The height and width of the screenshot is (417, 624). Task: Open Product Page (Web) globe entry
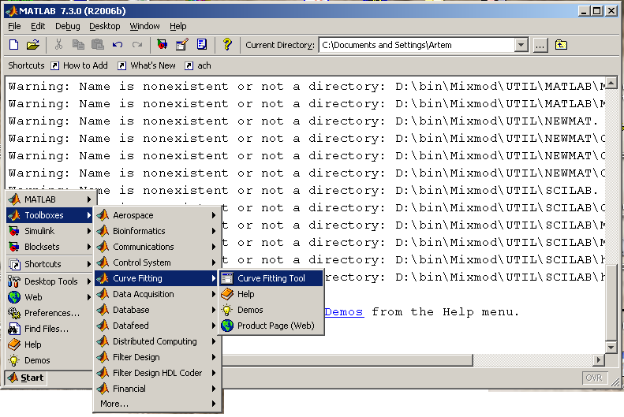271,326
